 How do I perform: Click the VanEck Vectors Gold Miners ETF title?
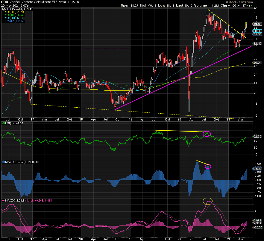click(x=33, y=2)
